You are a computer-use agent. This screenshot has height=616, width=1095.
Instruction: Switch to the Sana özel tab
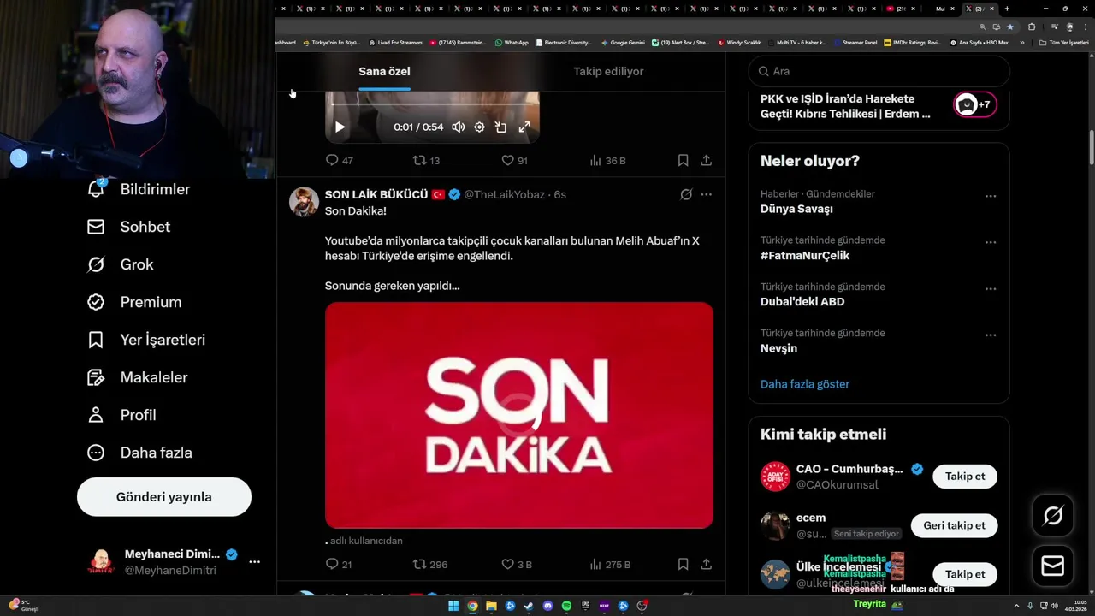(384, 71)
